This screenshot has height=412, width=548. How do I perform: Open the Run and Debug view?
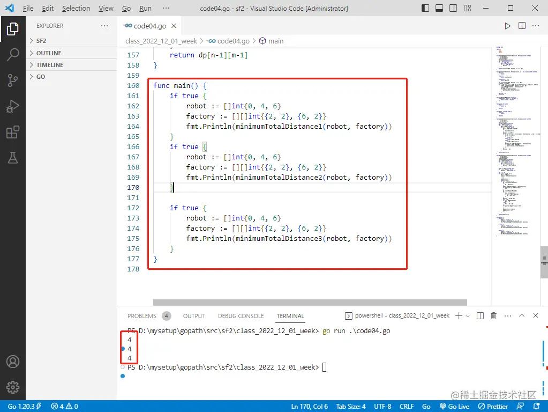pyautogui.click(x=12, y=106)
